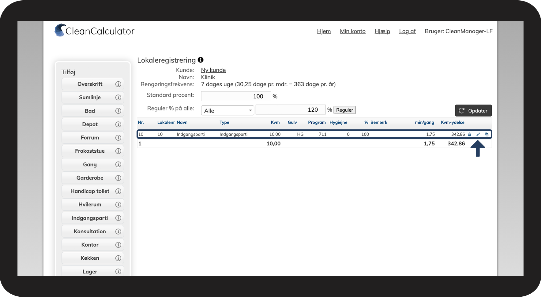
Task: Click the info icon next to Bad
Action: [118, 111]
